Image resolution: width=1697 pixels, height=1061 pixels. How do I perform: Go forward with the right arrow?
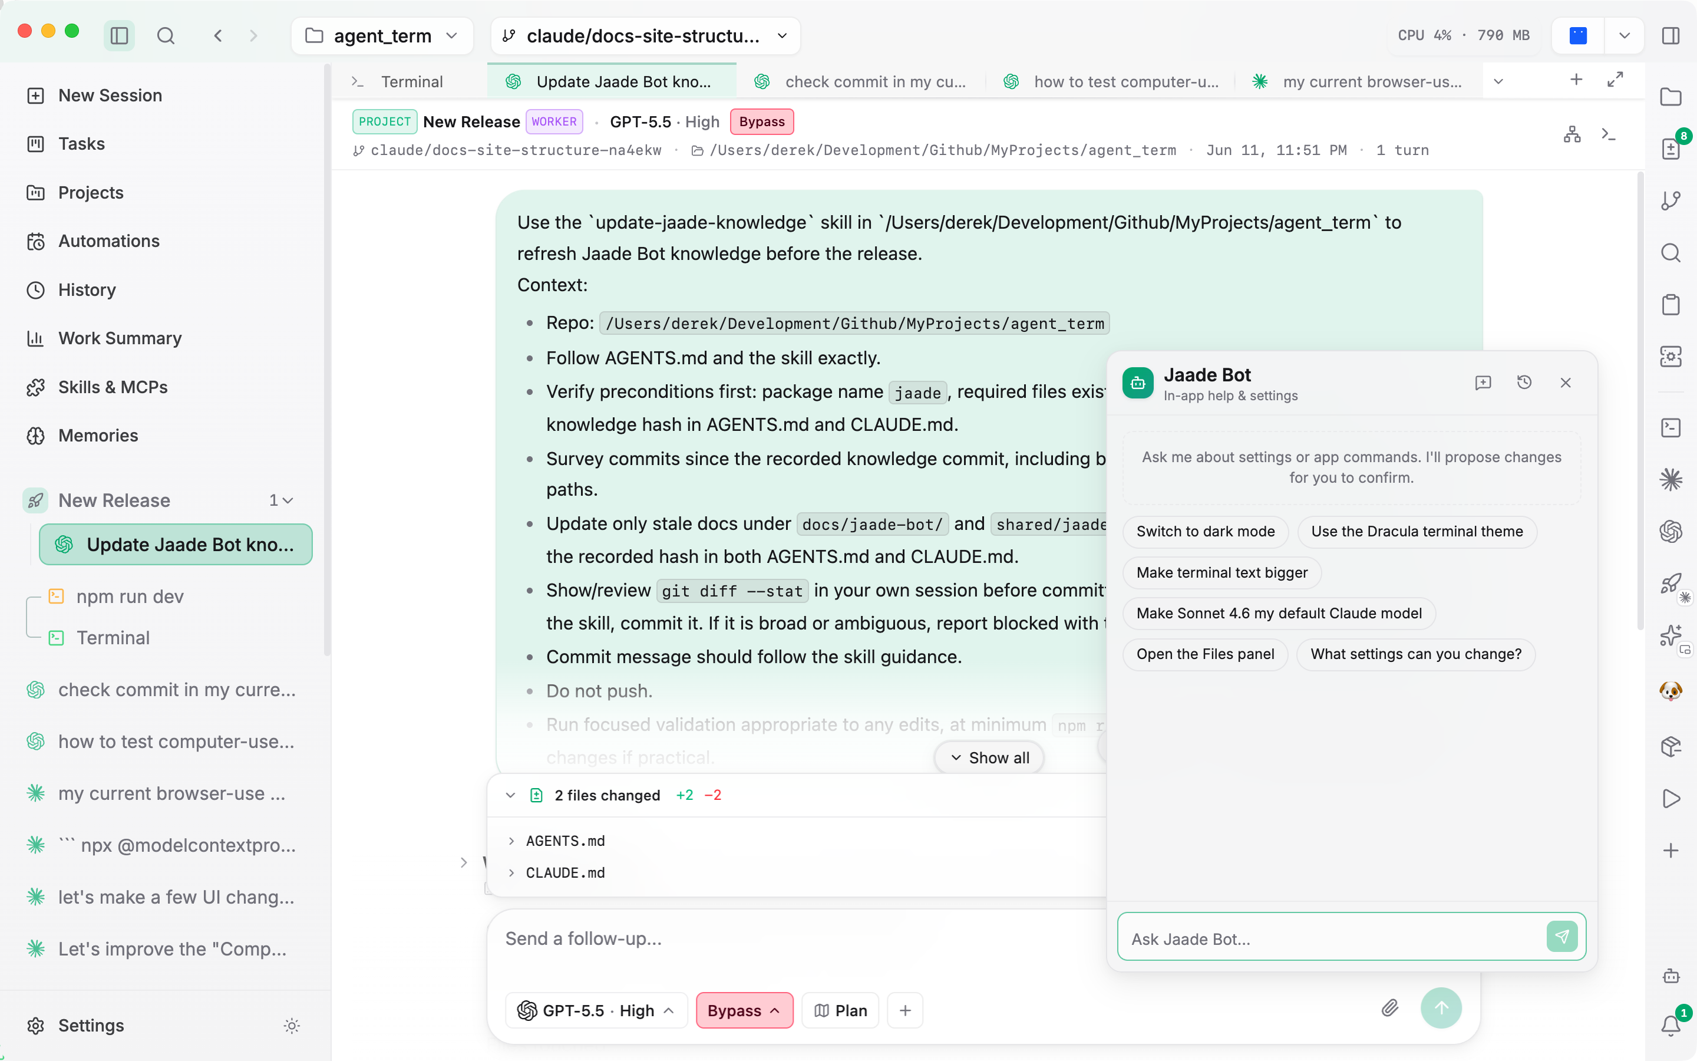[253, 35]
